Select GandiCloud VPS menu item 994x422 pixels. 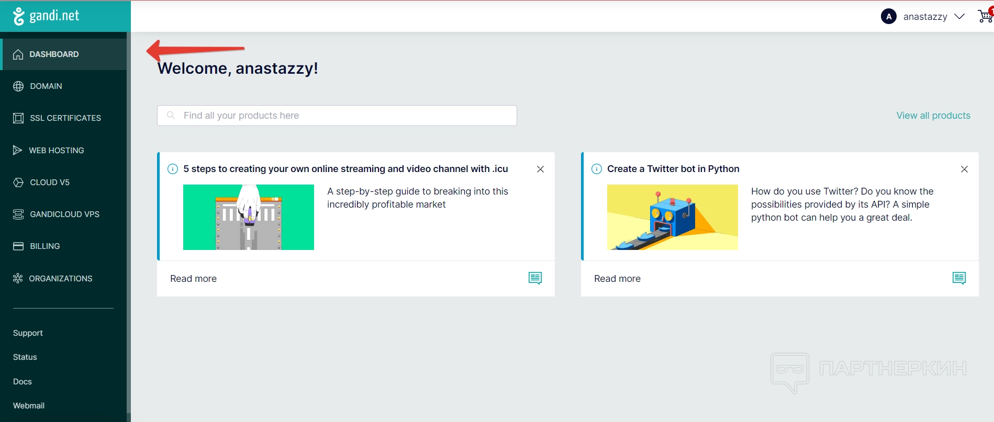point(63,214)
